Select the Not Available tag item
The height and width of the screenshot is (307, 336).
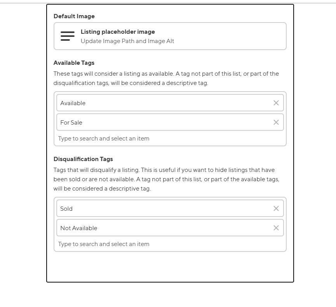(155, 228)
